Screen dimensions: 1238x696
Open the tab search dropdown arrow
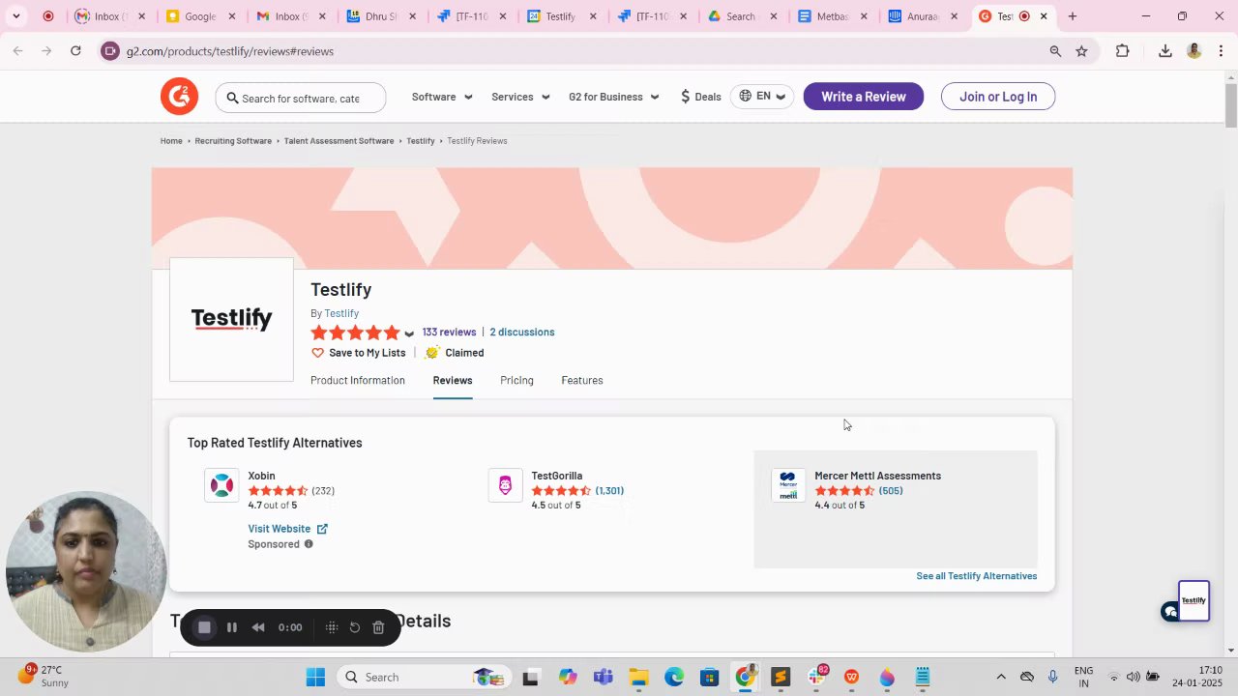[16, 16]
